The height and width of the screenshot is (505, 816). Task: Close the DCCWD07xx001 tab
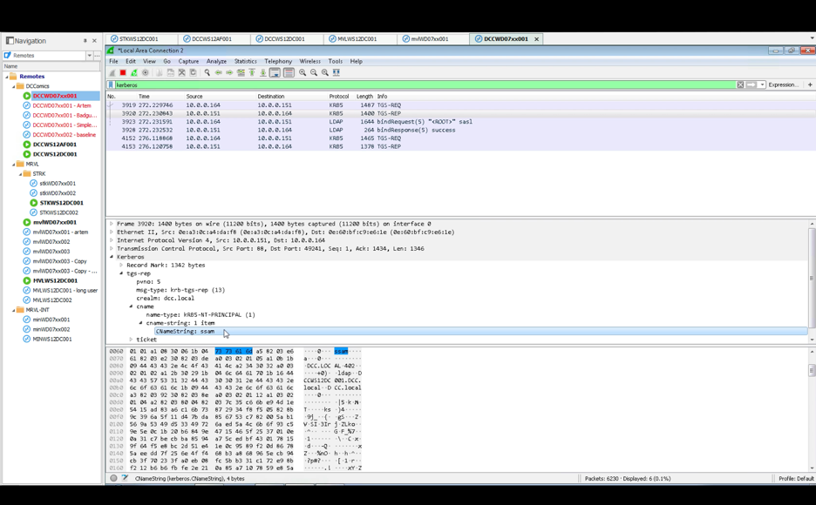coord(536,39)
